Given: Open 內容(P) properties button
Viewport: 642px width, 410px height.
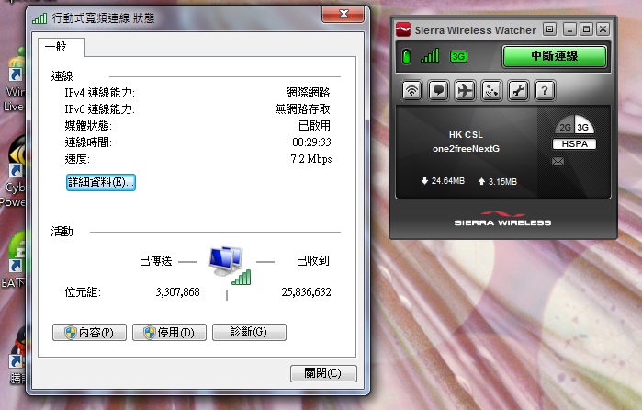Looking at the screenshot, I should [89, 332].
